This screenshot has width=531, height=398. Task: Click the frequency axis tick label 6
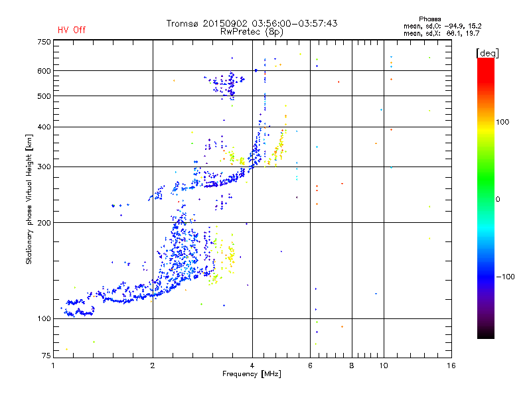point(310,365)
